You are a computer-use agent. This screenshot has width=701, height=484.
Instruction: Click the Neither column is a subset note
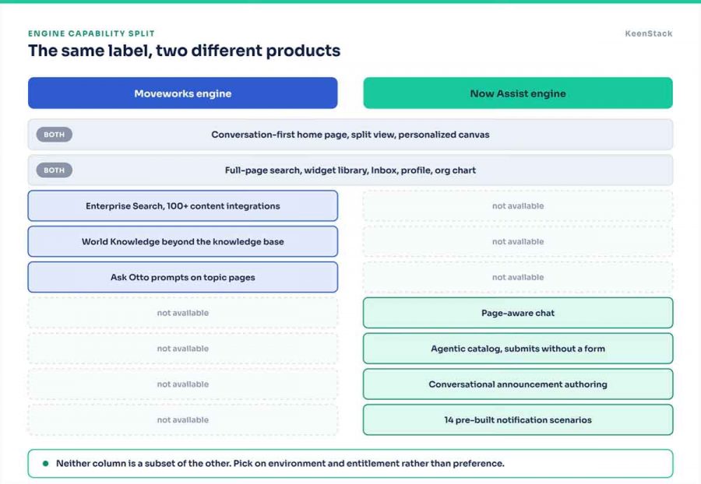pyautogui.click(x=280, y=464)
